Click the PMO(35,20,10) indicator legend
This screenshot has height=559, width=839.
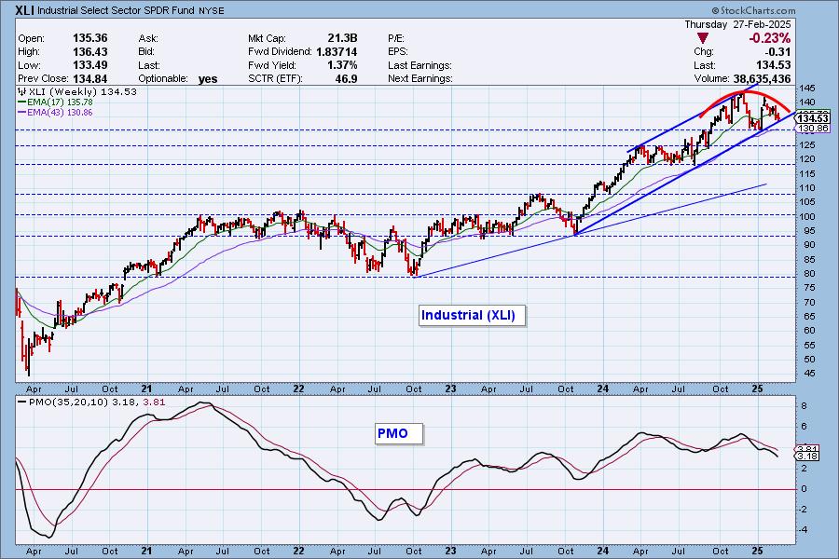tap(91, 402)
